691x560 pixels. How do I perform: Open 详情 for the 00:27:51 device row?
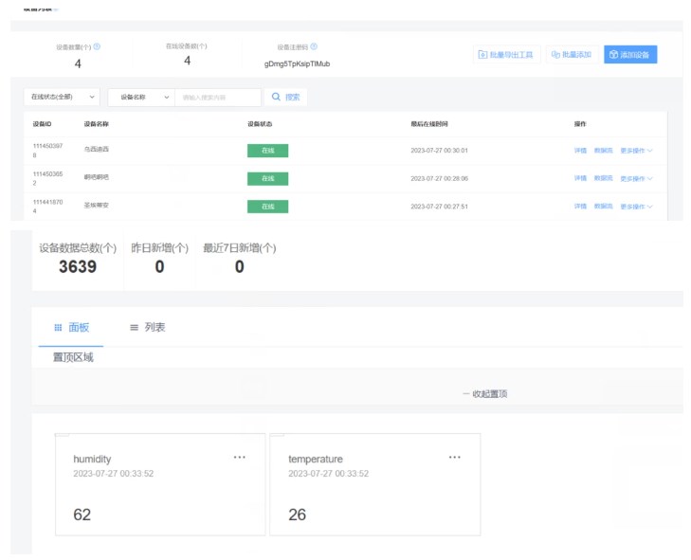(580, 207)
